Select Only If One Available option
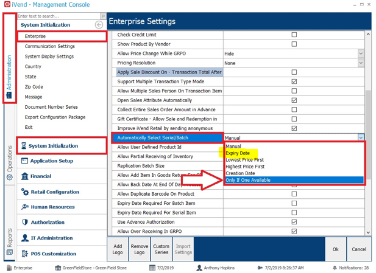Screen dimensions: 376x273 coord(294,180)
